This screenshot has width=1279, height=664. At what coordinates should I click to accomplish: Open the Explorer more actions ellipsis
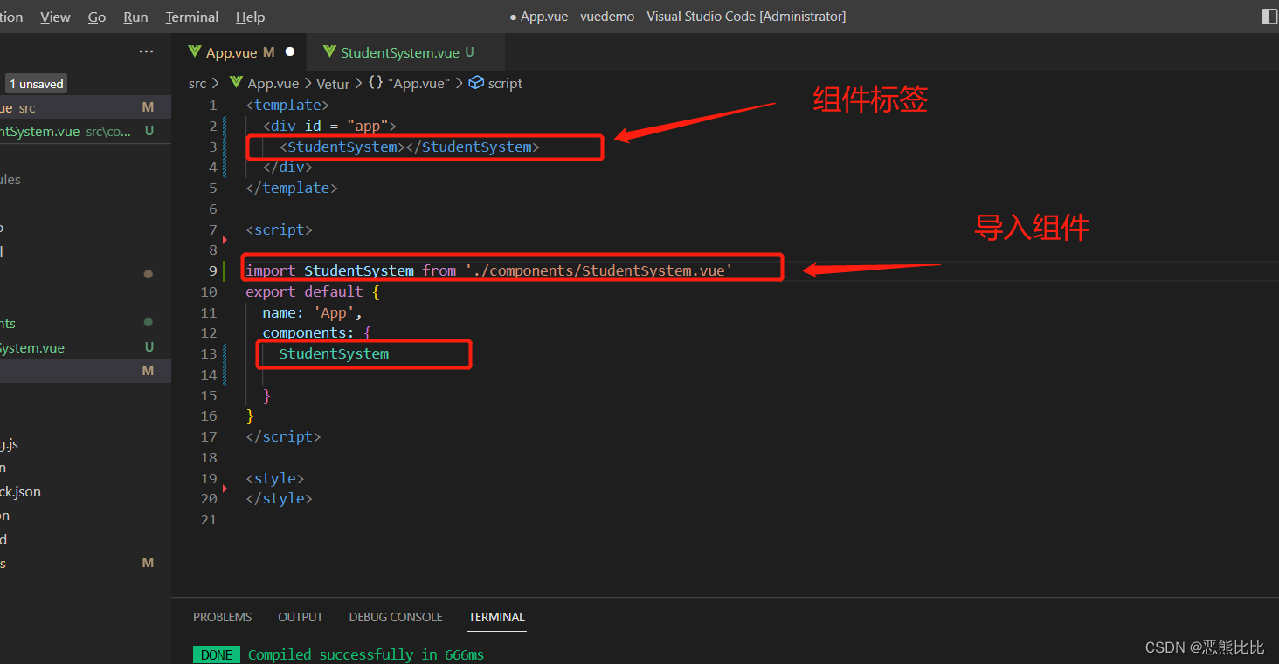(x=146, y=52)
